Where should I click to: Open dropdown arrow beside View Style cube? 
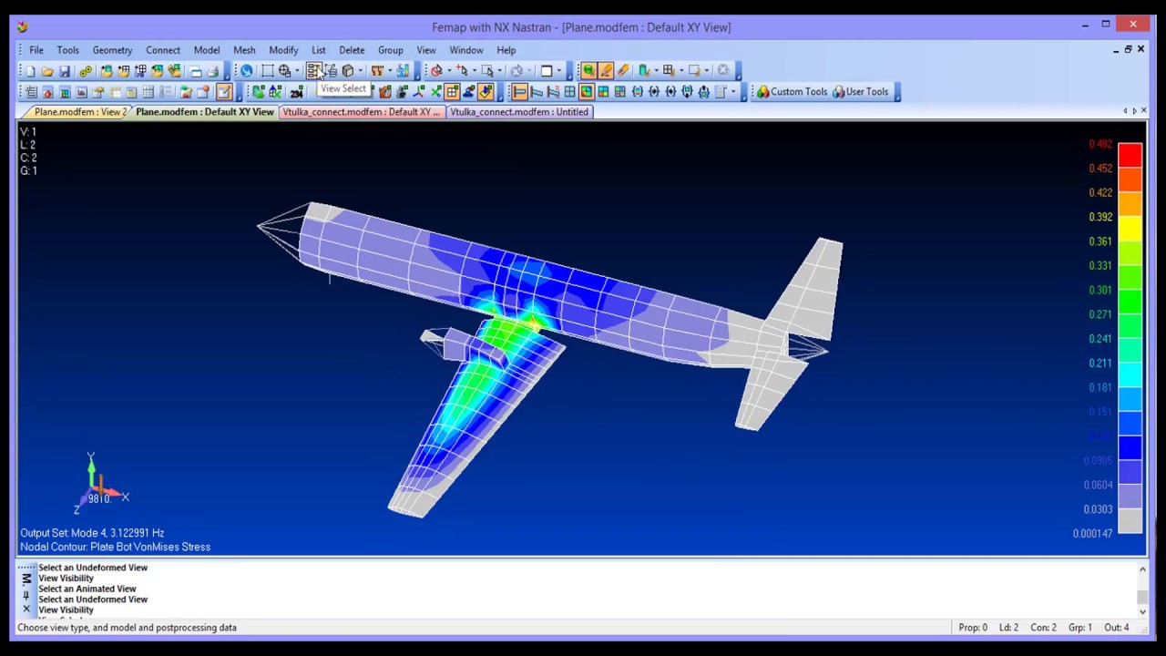click(361, 70)
